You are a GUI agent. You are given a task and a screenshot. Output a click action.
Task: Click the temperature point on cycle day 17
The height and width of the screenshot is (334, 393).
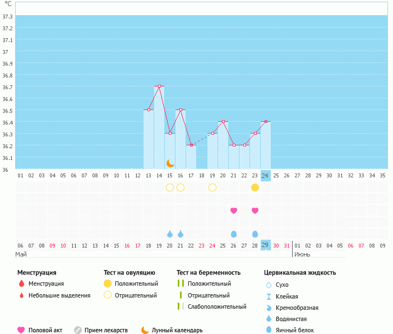(191, 145)
